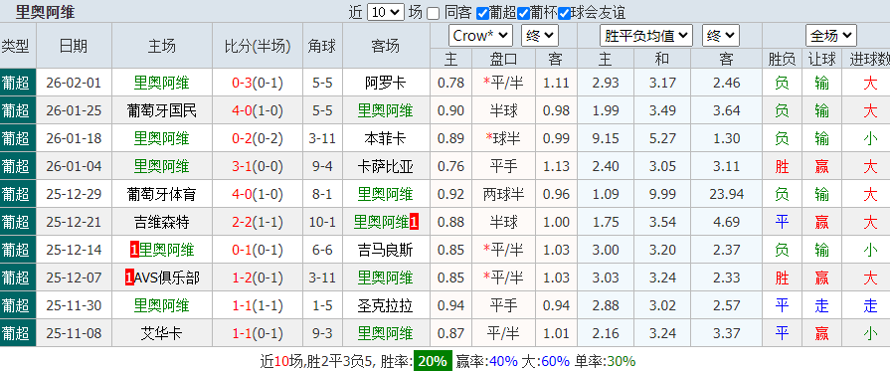The width and height of the screenshot is (890, 371).
Task: Select away team 本菲卡
Action: click(386, 138)
